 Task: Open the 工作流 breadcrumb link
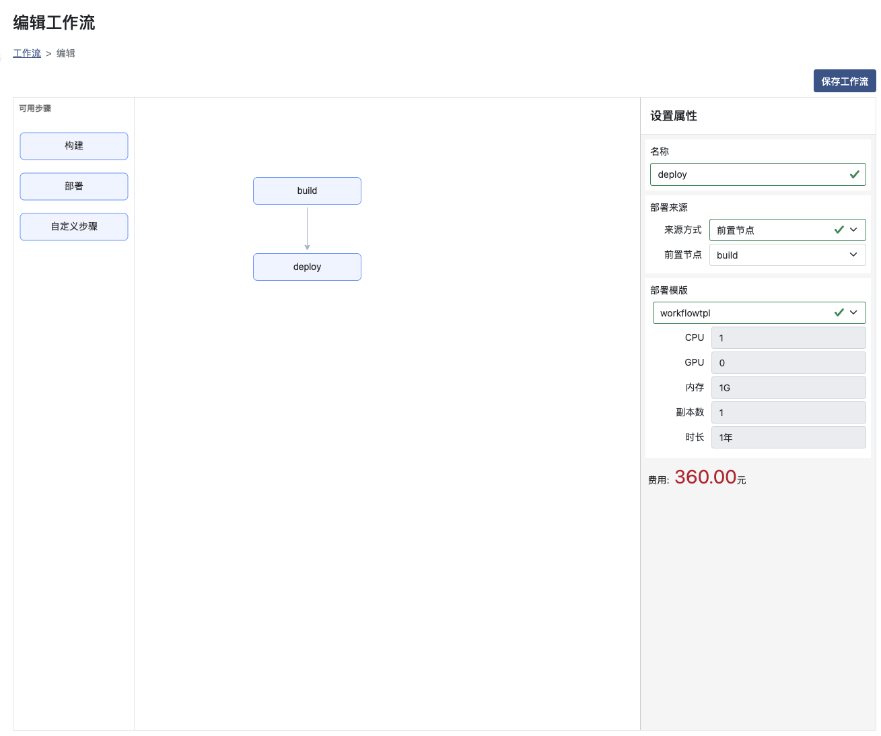(x=27, y=53)
